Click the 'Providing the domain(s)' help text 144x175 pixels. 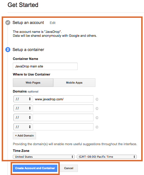(75, 144)
